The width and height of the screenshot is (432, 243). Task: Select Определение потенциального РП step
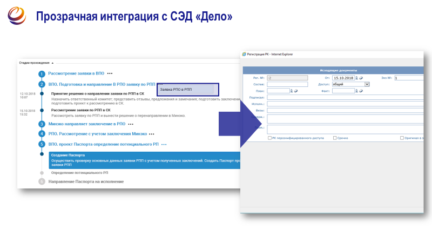coord(79,173)
